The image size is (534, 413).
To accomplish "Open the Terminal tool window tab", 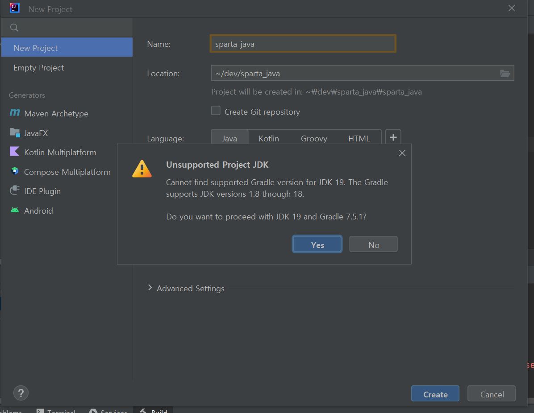I will tap(56, 410).
